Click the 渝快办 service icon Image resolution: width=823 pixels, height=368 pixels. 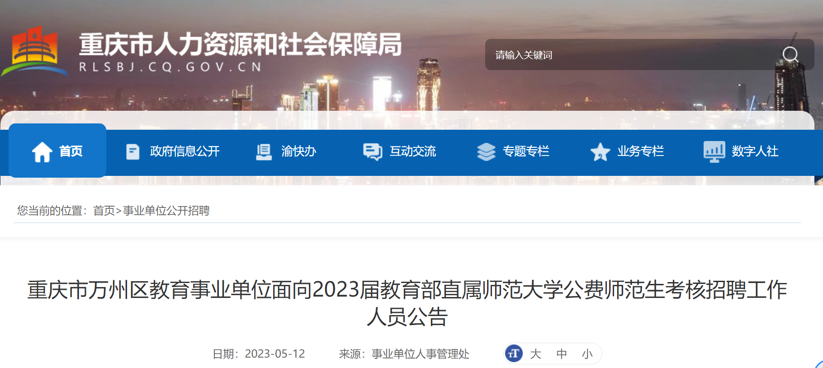264,151
